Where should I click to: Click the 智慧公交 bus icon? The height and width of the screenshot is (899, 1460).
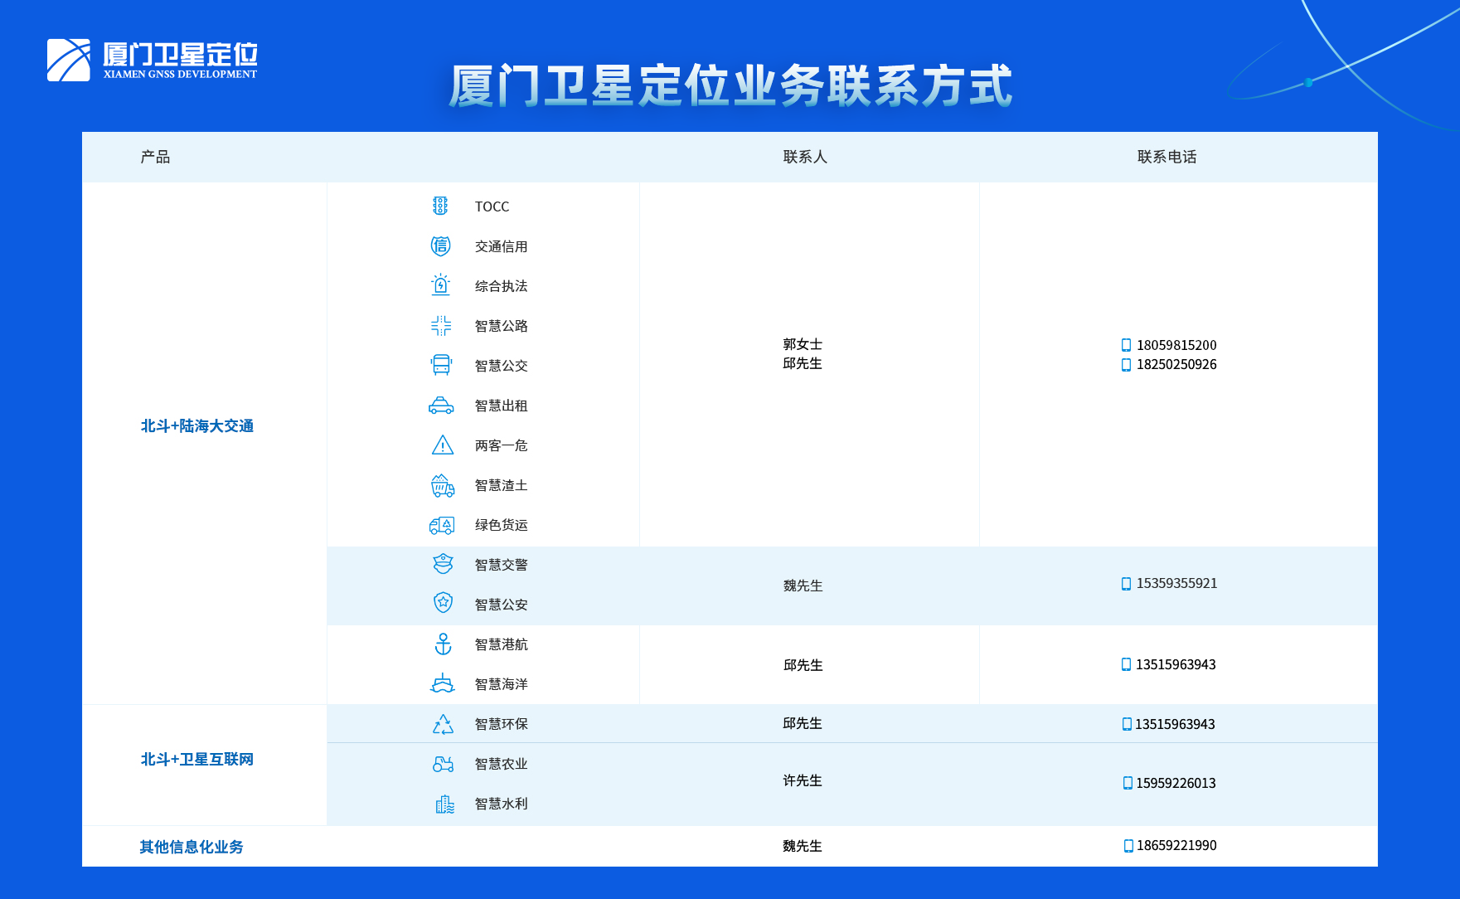(442, 365)
